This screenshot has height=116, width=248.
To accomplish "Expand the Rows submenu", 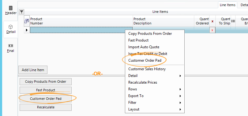I will 155,89.
